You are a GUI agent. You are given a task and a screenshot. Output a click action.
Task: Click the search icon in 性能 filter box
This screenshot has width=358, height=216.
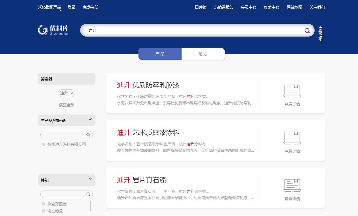[x=88, y=194]
